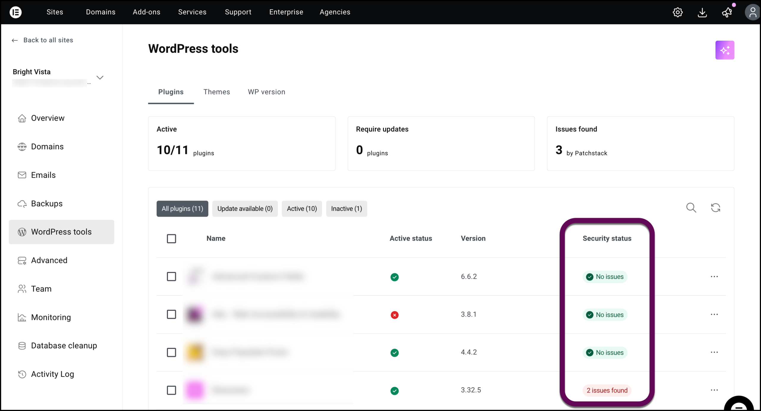The image size is (761, 411).
Task: Open the plugin search
Action: coord(692,208)
